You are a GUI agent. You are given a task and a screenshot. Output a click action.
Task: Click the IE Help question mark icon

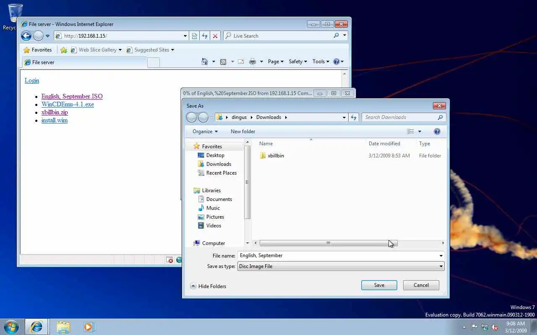tap(336, 62)
